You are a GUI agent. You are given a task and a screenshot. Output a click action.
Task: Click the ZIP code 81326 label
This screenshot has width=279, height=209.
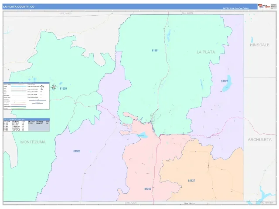tap(77, 151)
